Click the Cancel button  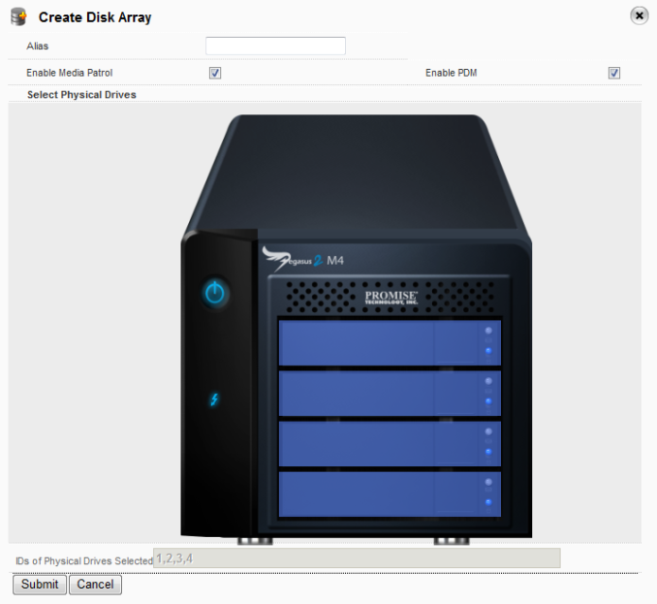(95, 585)
